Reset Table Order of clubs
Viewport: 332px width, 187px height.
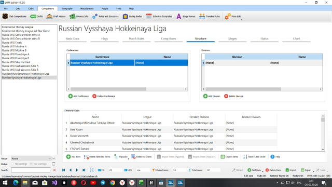tap(254, 157)
